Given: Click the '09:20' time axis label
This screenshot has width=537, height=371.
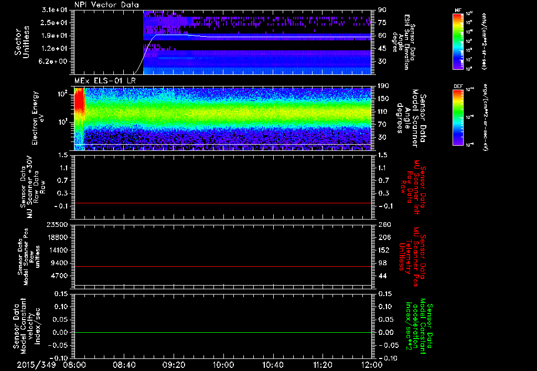Looking at the screenshot, I should click(x=174, y=365).
